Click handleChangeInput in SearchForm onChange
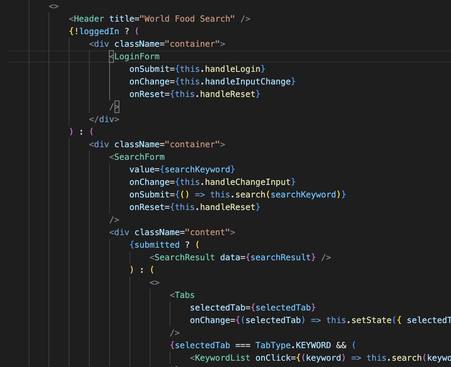 click(x=248, y=182)
